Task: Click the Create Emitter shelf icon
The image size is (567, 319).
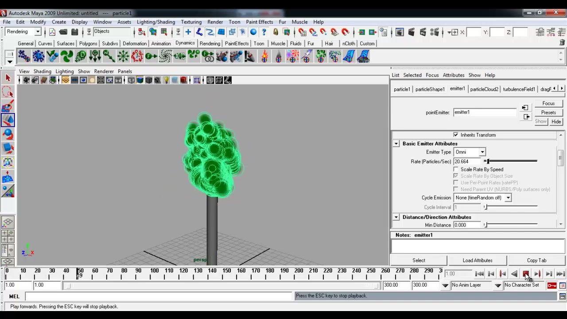Action: pos(38,56)
